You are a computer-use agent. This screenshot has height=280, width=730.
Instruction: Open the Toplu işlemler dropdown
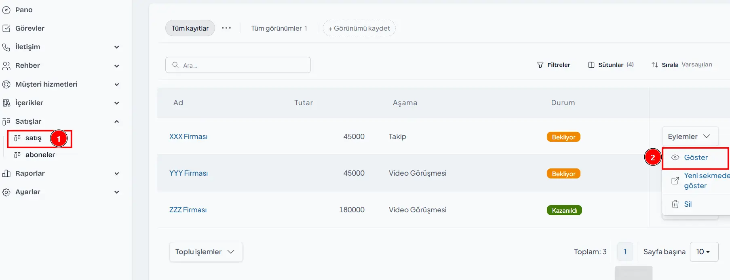click(x=206, y=252)
